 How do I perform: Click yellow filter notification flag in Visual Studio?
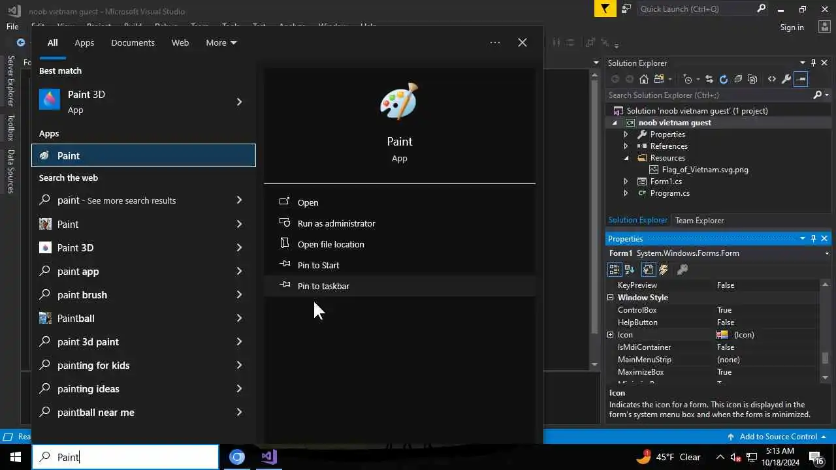(x=605, y=8)
